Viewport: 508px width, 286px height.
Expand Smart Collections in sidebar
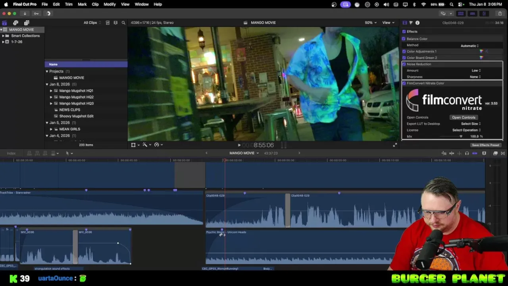[3, 36]
